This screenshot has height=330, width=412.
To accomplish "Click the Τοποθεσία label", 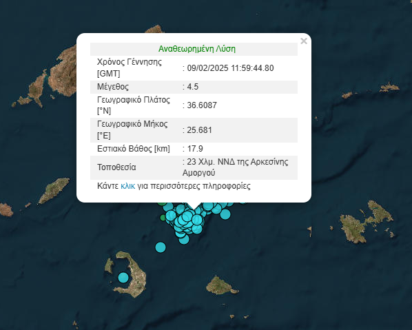I will coord(116,167).
